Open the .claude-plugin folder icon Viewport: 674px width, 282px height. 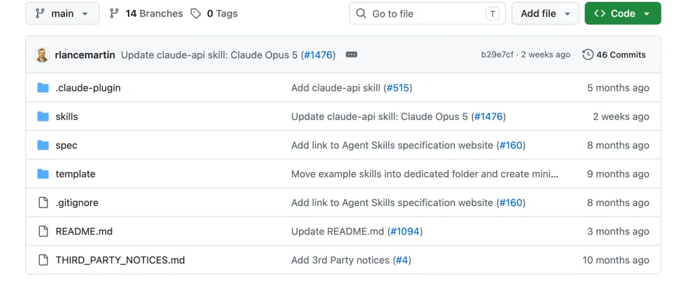click(43, 88)
